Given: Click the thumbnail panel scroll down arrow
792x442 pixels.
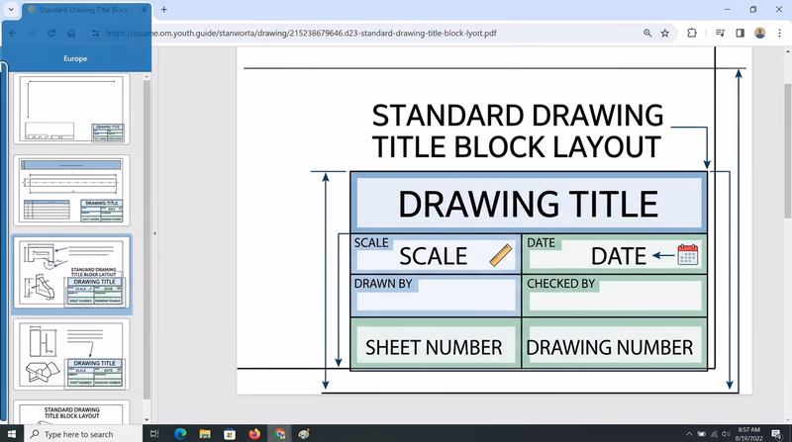Looking at the screenshot, I should pos(147,420).
